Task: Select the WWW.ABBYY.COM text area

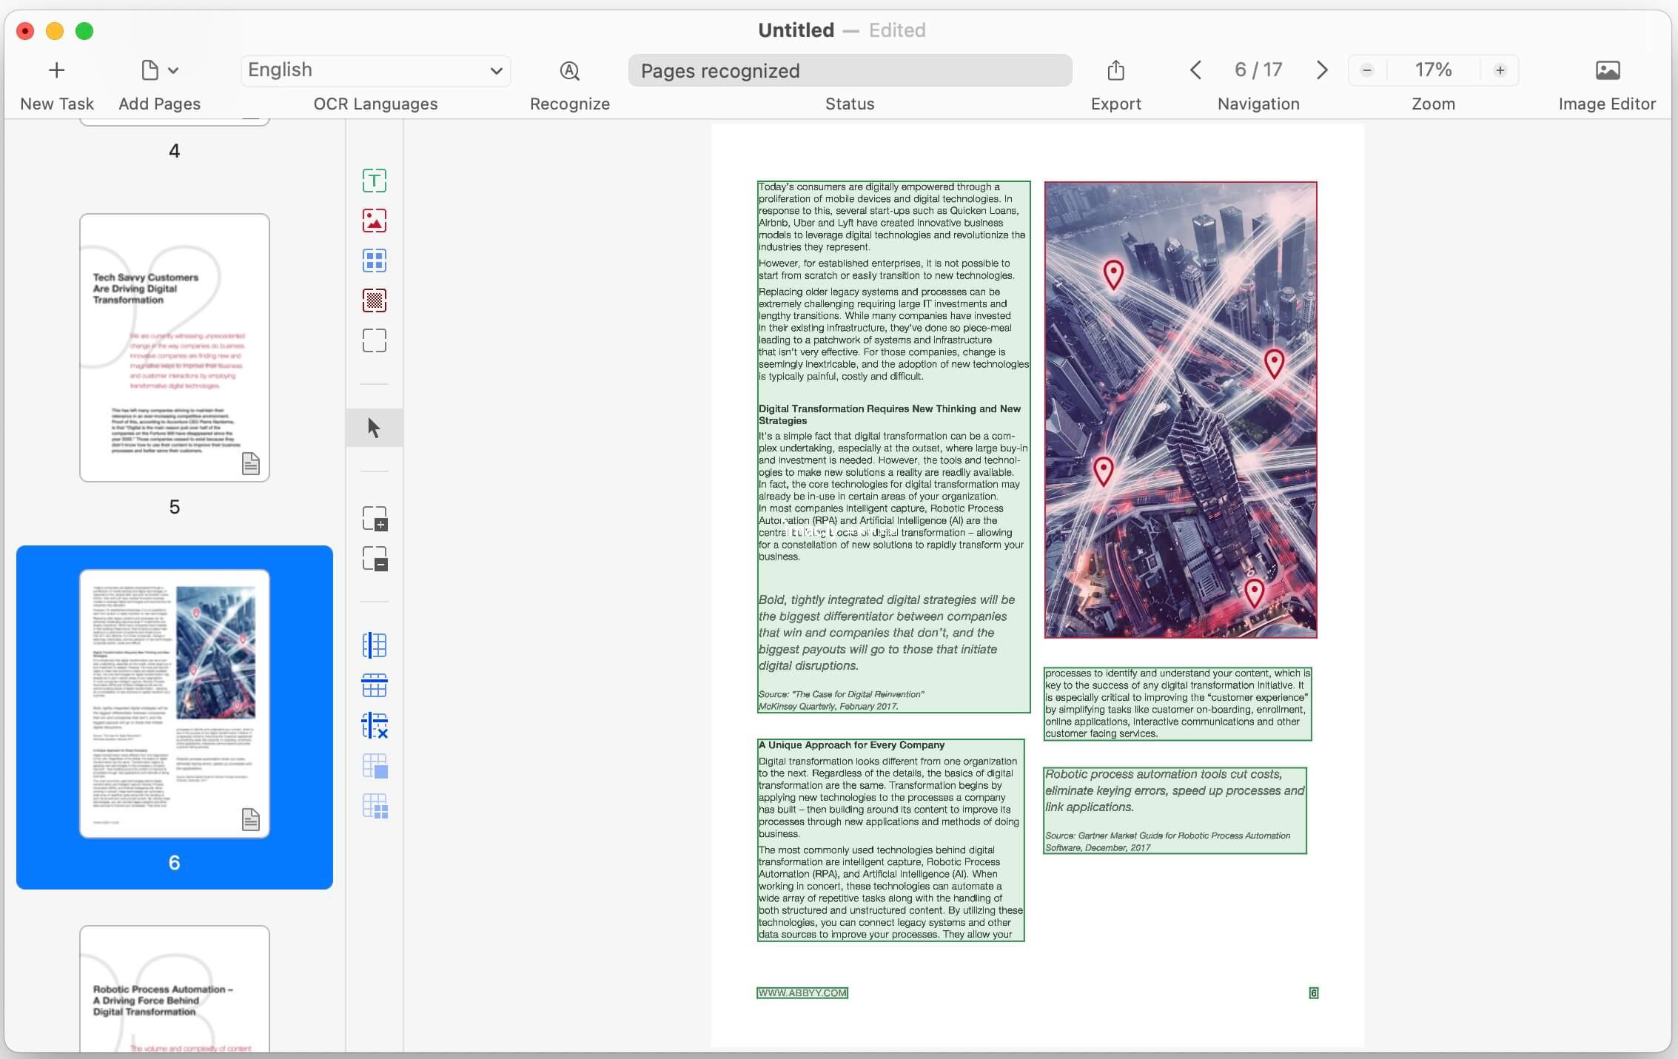Action: point(802,993)
